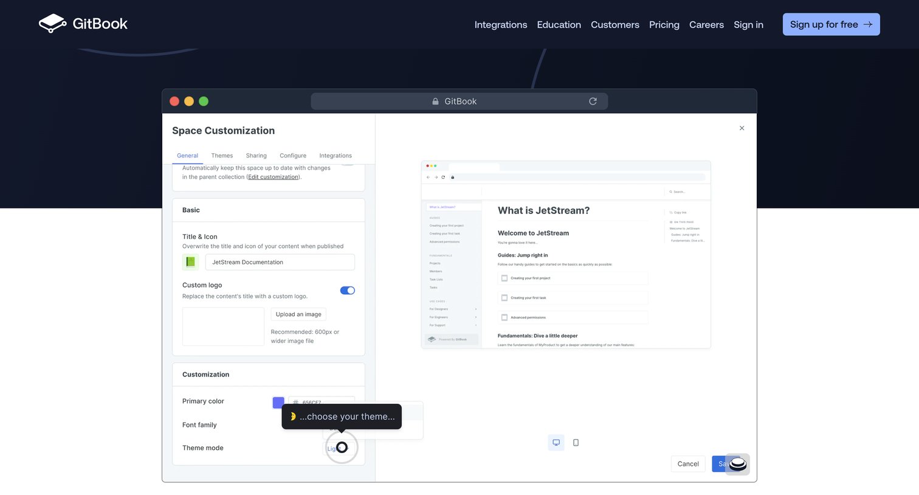
Task: Close the Space Customization dialog with X
Action: [742, 128]
